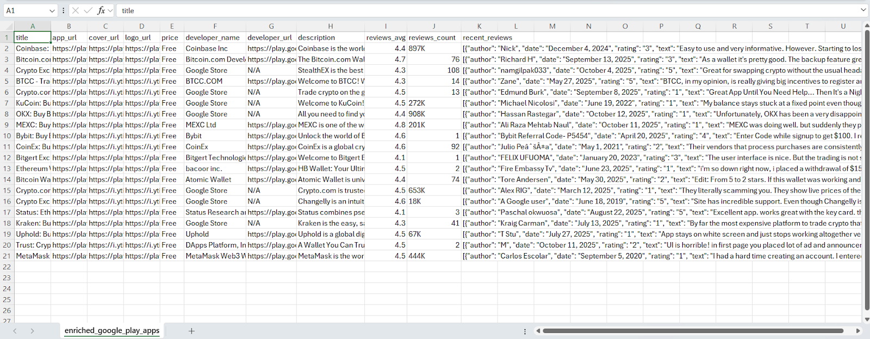Click the reviews_count header cell
870x339 pixels.
pos(434,38)
